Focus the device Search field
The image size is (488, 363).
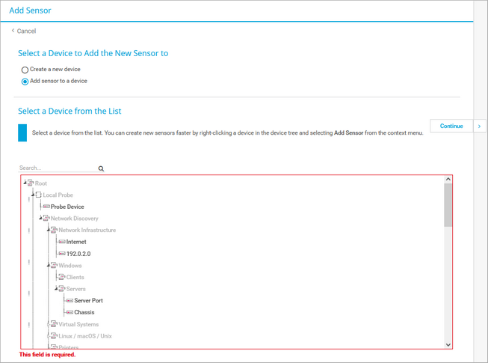click(58, 168)
